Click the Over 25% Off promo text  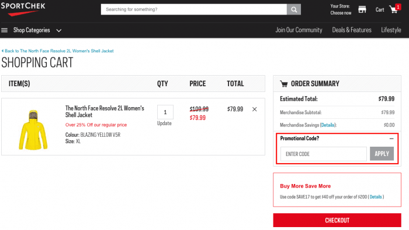(x=96, y=125)
